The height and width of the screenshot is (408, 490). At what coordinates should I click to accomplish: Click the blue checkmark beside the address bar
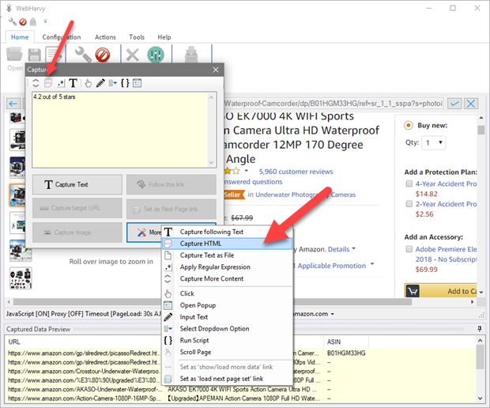click(x=454, y=104)
